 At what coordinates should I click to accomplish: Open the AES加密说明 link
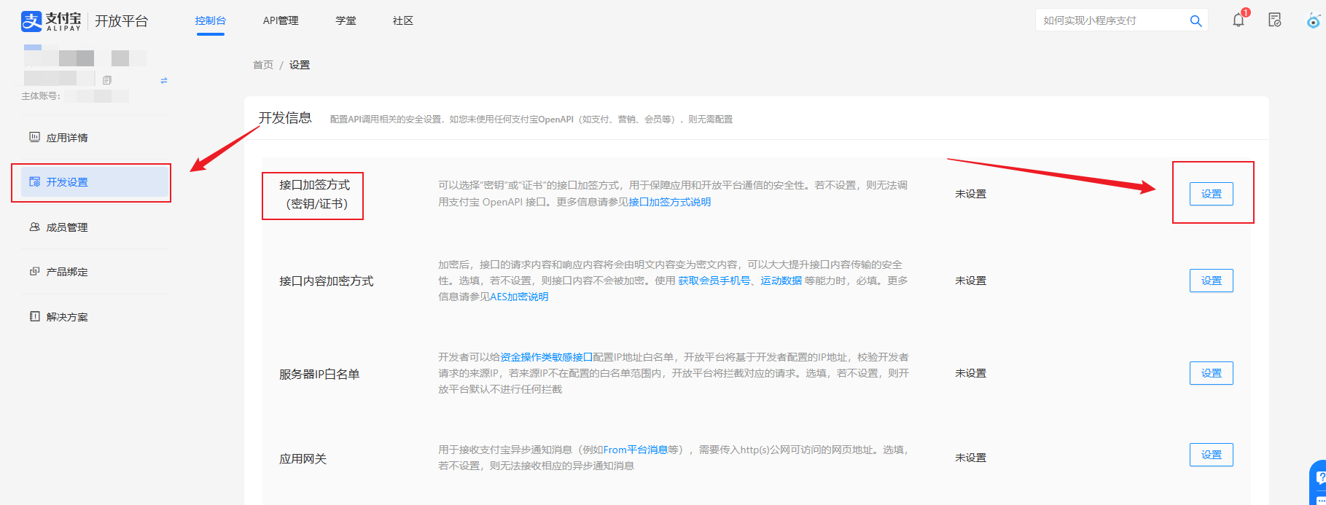(x=518, y=297)
